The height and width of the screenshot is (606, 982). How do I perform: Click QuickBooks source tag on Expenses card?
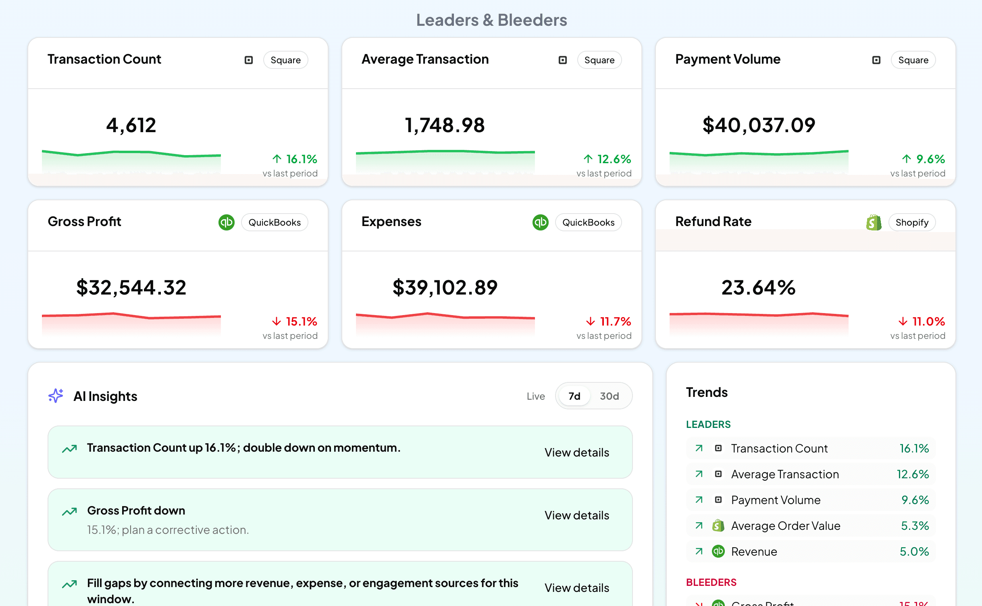[x=588, y=222]
